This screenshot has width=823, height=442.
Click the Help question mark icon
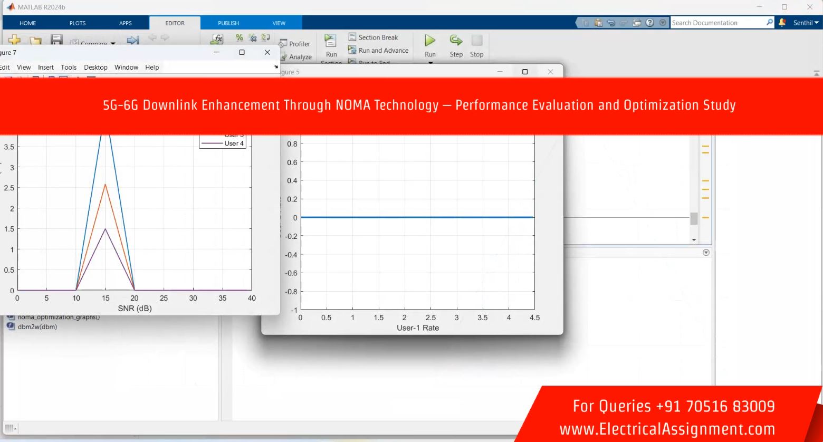(650, 23)
